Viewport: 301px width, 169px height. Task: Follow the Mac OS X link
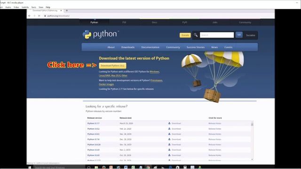[x=116, y=76]
